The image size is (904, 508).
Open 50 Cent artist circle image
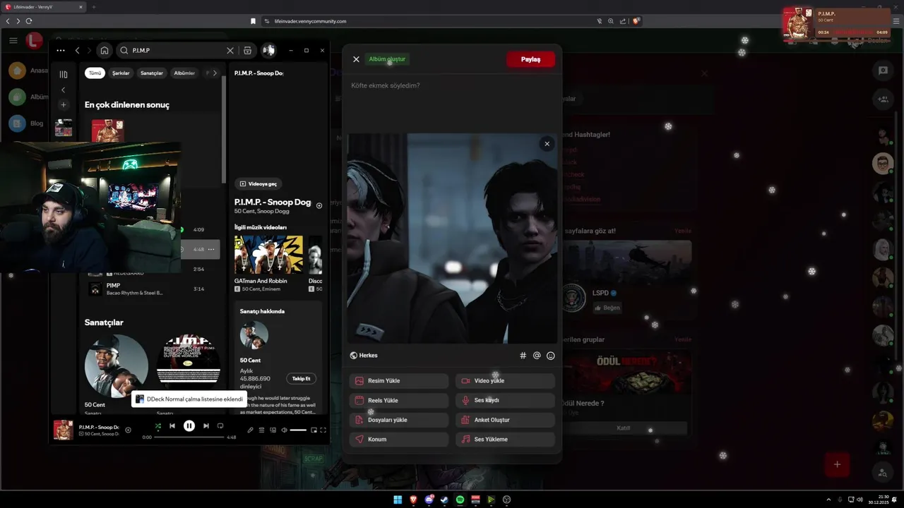[116, 365]
